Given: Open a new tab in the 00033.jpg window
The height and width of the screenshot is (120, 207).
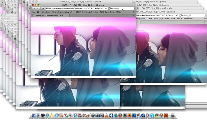Looking at the screenshot, I should click(x=205, y=22).
